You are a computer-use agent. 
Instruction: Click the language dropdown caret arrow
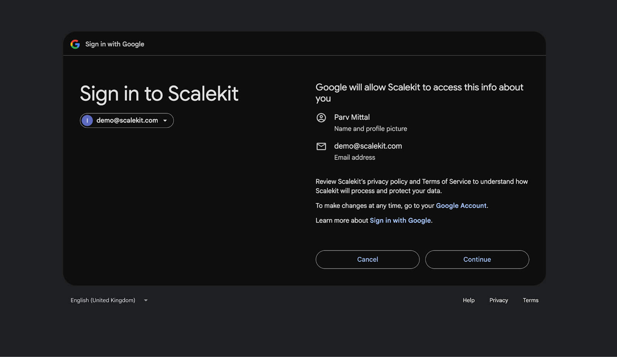(x=145, y=300)
